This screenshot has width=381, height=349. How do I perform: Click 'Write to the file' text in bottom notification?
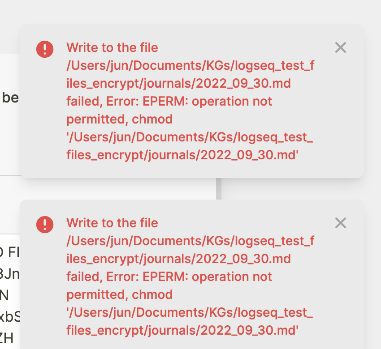[112, 223]
